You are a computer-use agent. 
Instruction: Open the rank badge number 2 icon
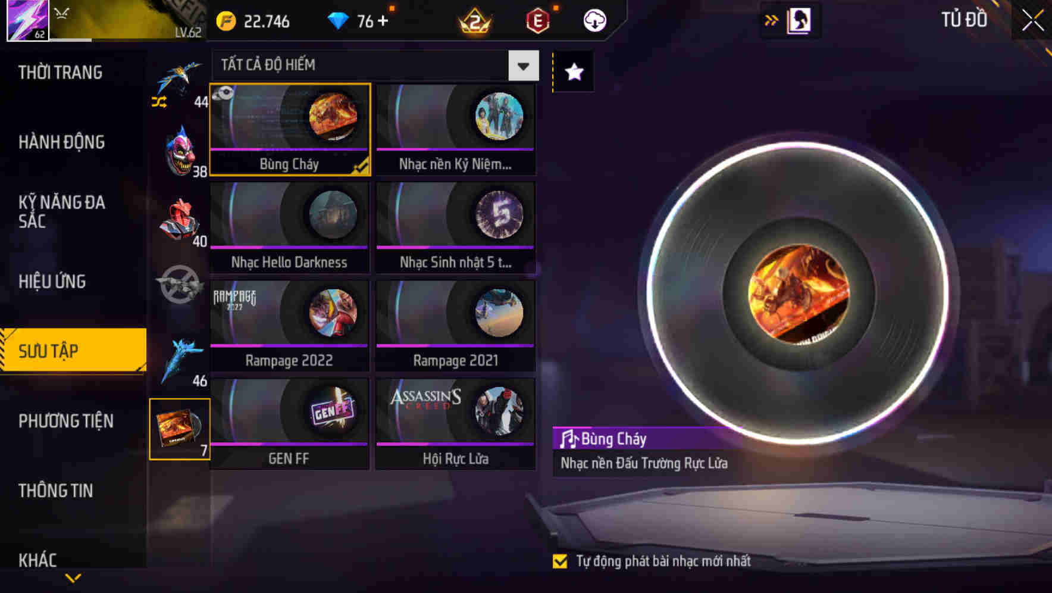click(475, 21)
